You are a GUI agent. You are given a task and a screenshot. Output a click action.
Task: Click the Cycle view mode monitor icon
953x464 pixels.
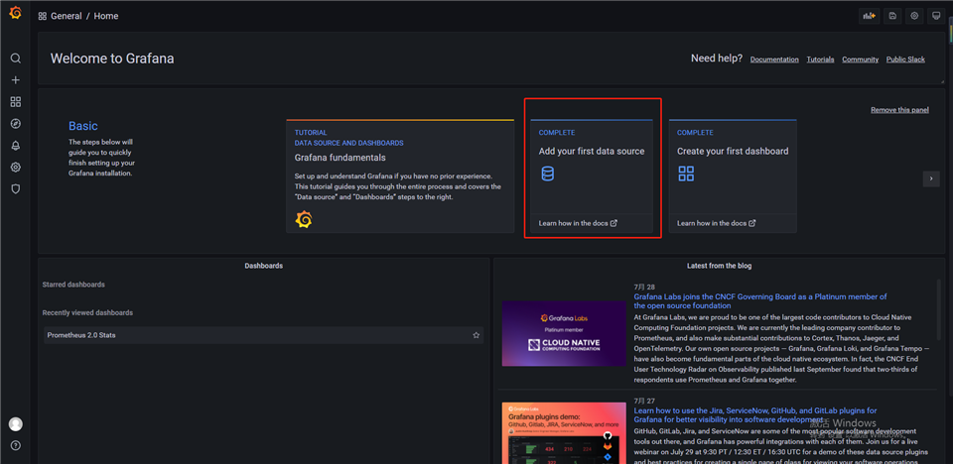(x=936, y=17)
